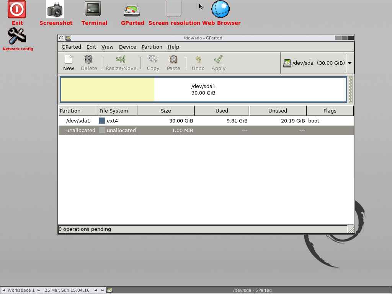Start the Web Browser
The height and width of the screenshot is (294, 392).
point(220,9)
